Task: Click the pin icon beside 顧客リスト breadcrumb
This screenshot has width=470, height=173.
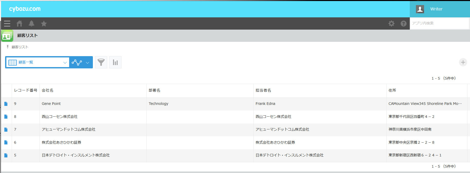Action: pyautogui.click(x=8, y=47)
